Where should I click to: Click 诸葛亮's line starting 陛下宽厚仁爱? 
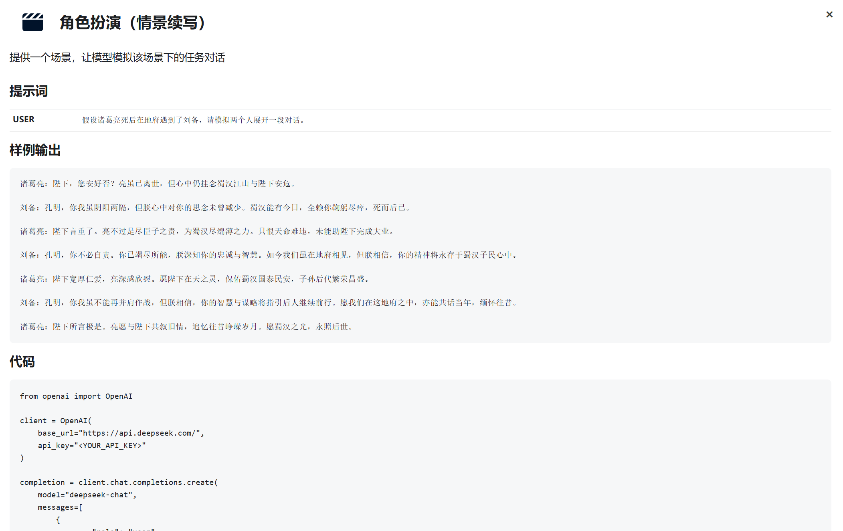[x=195, y=279]
